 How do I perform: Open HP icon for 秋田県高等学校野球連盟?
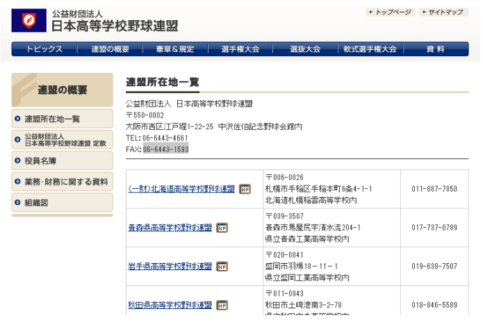click(222, 306)
